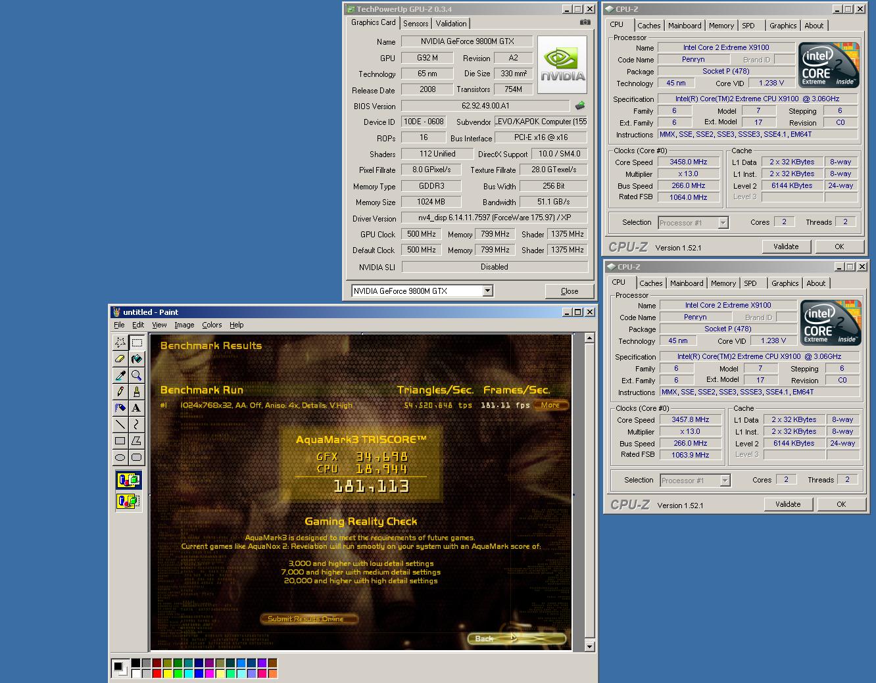This screenshot has height=683, width=876.
Task: Switch to the Validation tab in GPU-Z
Action: [451, 24]
